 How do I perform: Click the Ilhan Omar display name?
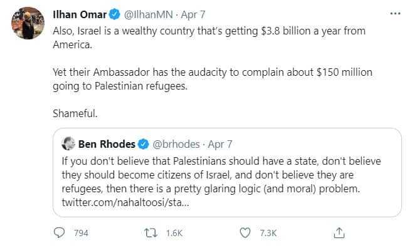[80, 14]
